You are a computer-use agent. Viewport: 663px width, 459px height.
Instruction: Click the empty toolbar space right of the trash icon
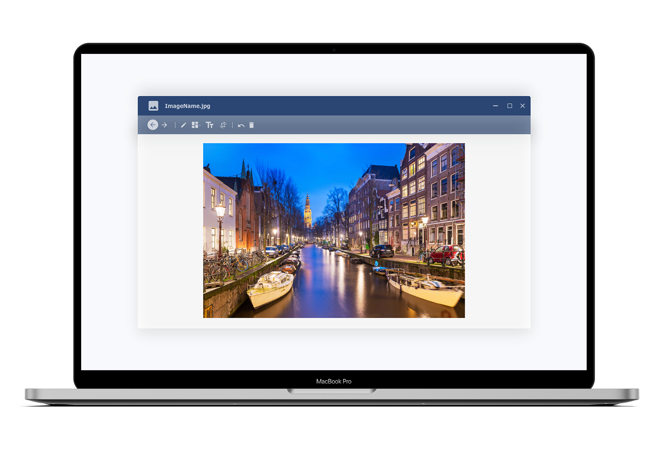pos(380,125)
